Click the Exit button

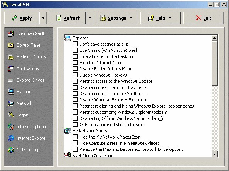click(204, 18)
